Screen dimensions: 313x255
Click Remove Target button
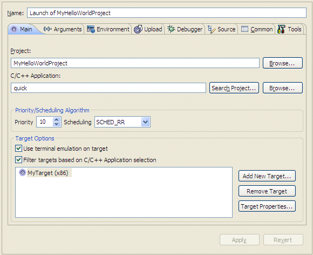coord(267,191)
